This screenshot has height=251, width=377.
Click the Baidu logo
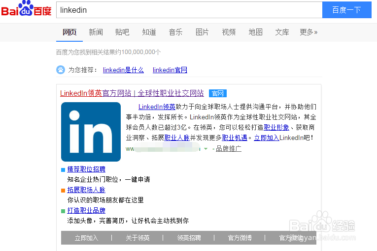click(x=26, y=8)
